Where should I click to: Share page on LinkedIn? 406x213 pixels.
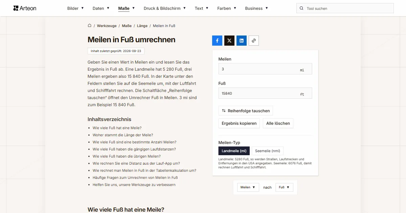click(242, 41)
